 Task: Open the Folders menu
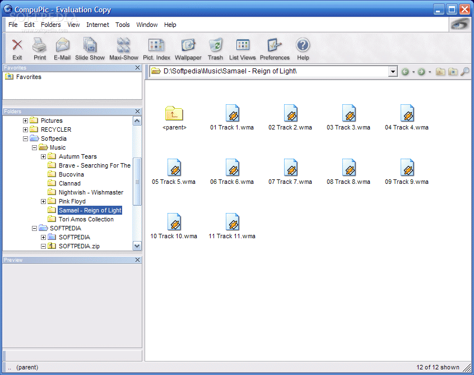click(x=51, y=25)
